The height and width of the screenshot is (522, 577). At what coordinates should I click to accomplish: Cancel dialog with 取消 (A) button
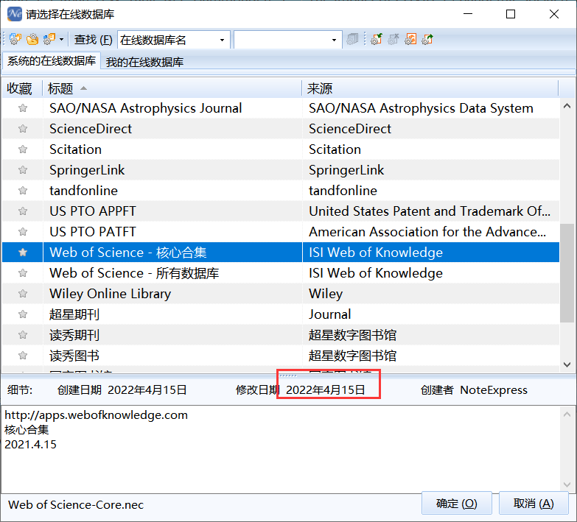point(534,504)
